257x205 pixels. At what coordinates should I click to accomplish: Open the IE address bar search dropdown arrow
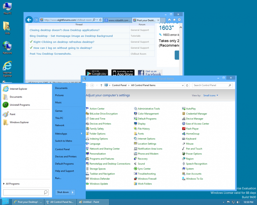[x=97, y=20]
